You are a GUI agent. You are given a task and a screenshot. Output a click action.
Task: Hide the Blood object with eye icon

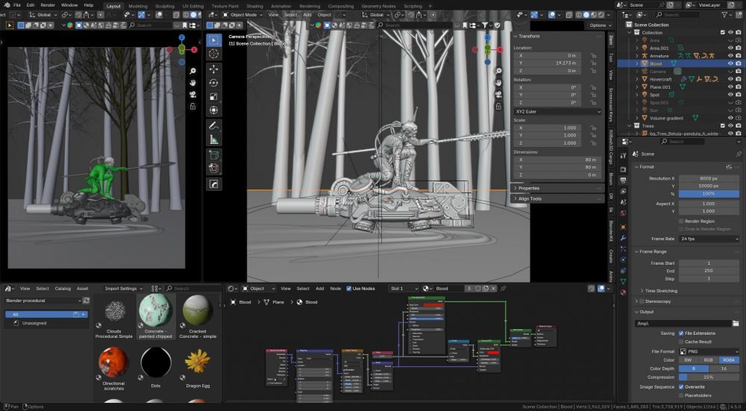[x=730, y=63]
